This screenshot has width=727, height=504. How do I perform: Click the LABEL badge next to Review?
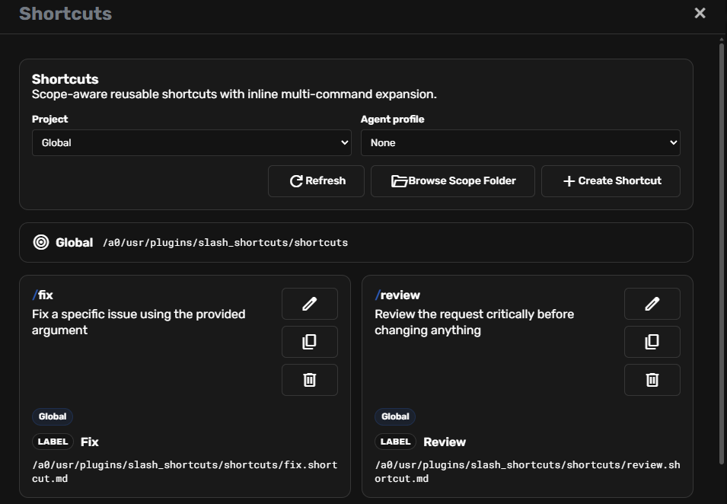(396, 442)
